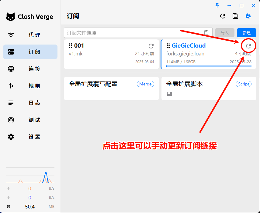
Task: Click the blue flame icon in header
Action: pos(248,16)
